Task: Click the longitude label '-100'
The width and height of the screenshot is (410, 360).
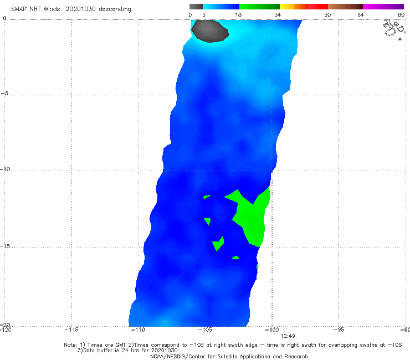Action: point(272,330)
